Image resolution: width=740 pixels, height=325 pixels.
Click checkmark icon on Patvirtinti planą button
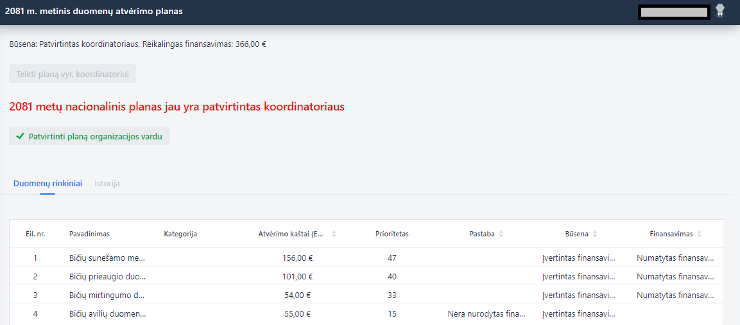20,136
